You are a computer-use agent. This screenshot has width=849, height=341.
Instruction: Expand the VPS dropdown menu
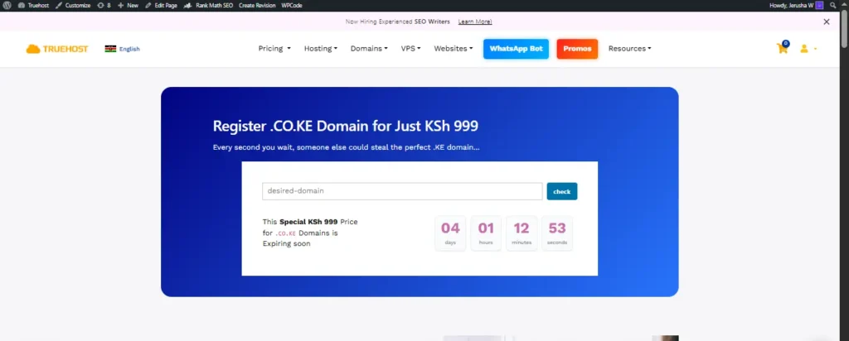point(411,49)
